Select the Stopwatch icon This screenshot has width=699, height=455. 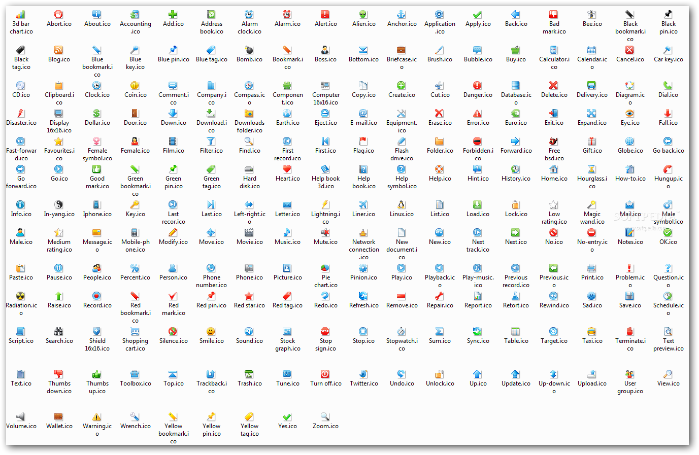pyautogui.click(x=401, y=332)
